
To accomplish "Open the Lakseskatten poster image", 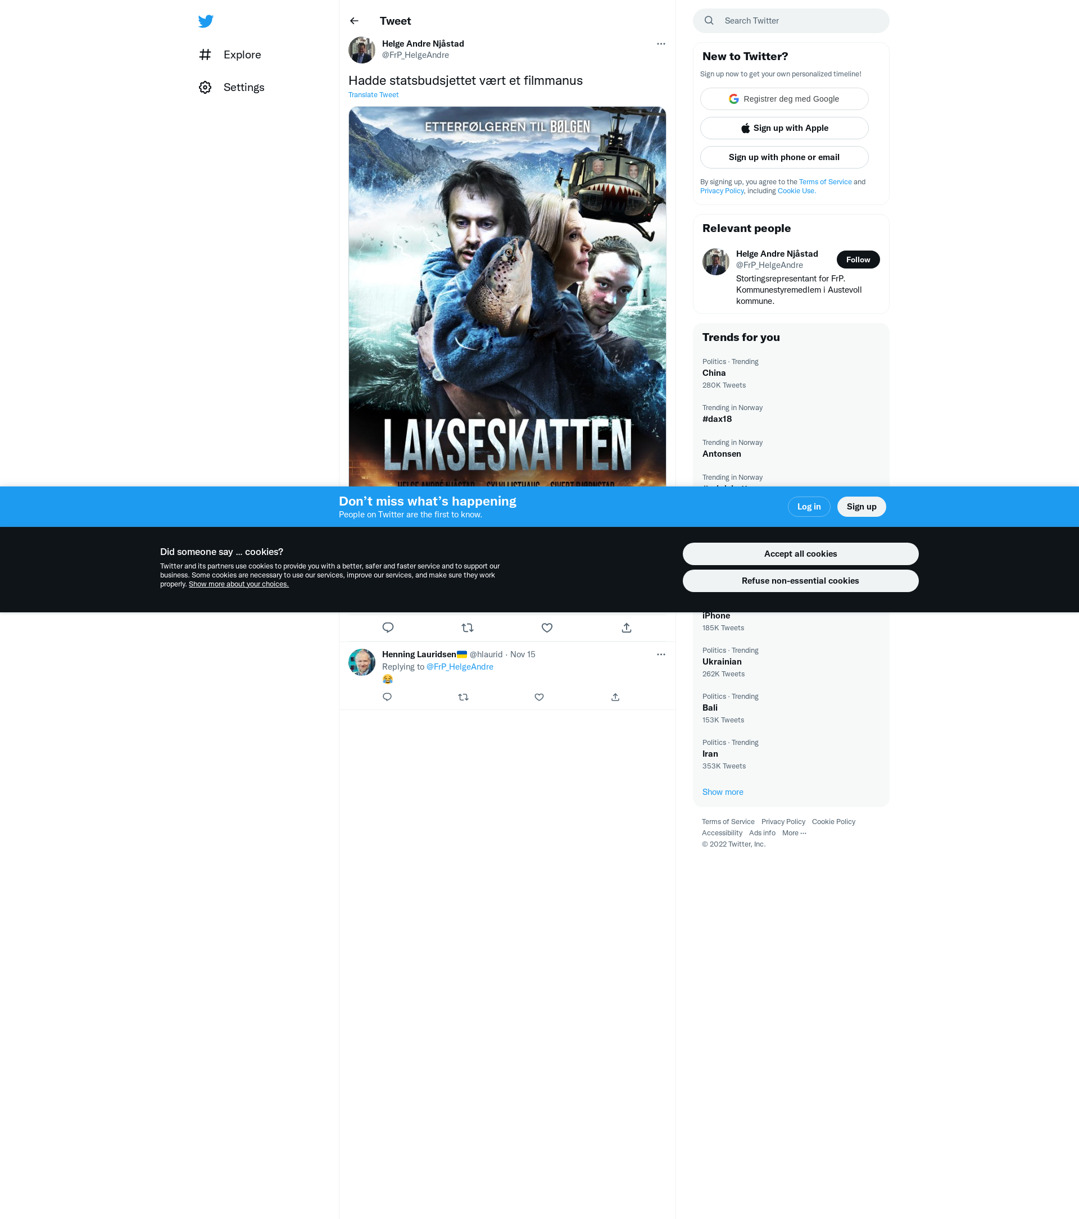I will pyautogui.click(x=507, y=297).
